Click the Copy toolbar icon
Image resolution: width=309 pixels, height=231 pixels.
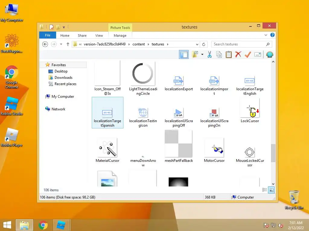(219, 55)
